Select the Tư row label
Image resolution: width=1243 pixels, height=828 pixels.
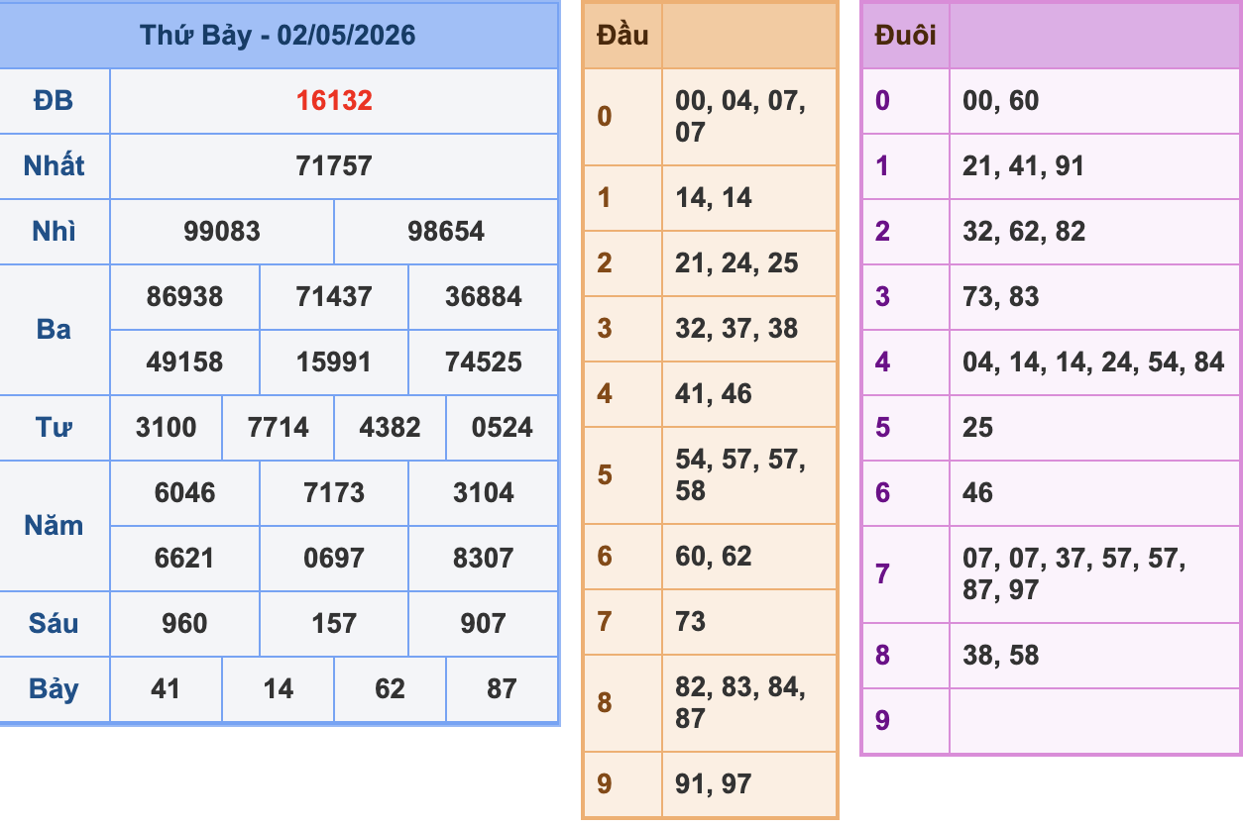[55, 428]
